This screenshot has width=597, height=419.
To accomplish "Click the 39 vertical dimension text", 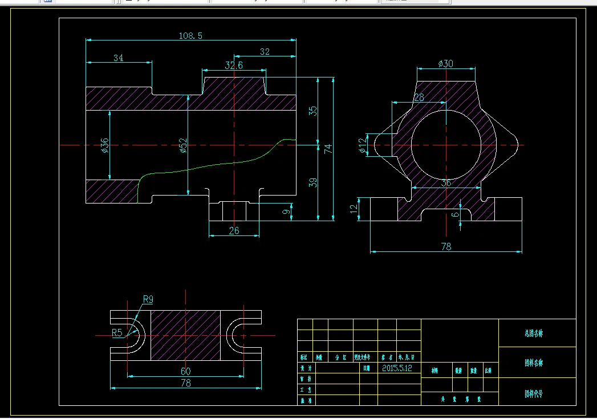I will [x=312, y=182].
